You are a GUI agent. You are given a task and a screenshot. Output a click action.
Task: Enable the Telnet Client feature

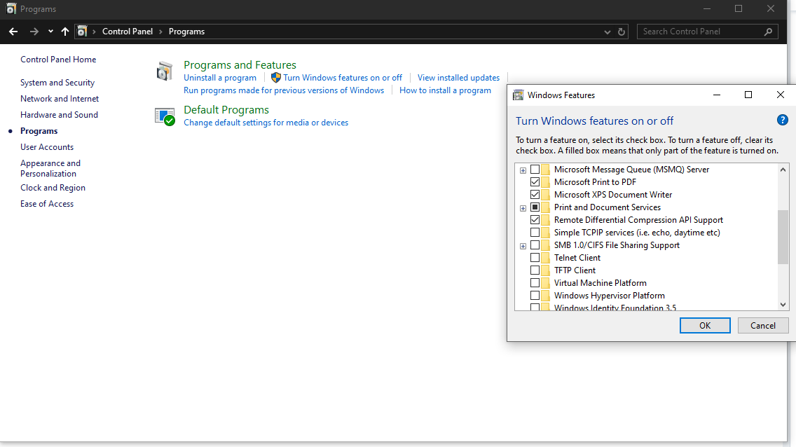(535, 257)
